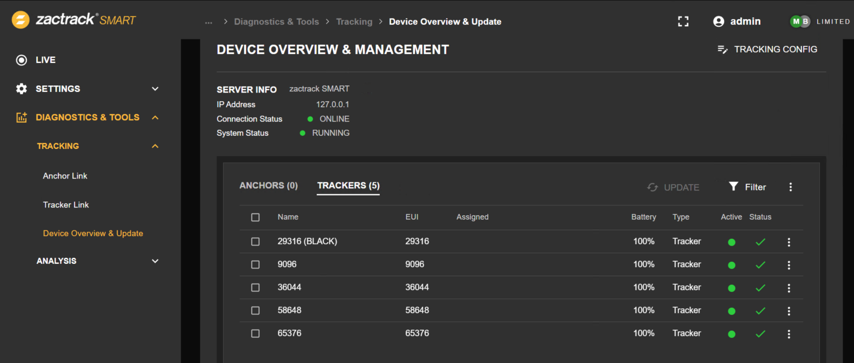Open more options for tracker 65376
The height and width of the screenshot is (363, 854).
click(789, 334)
